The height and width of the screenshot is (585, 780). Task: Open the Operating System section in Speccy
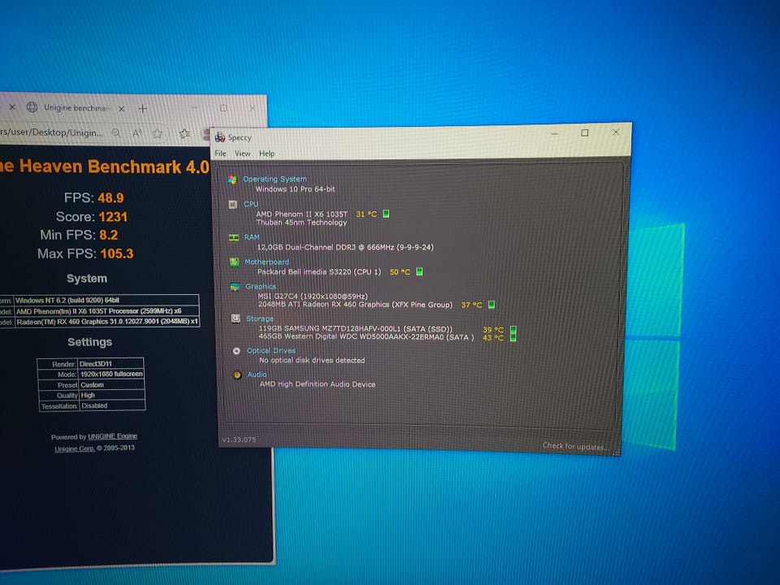click(x=275, y=180)
